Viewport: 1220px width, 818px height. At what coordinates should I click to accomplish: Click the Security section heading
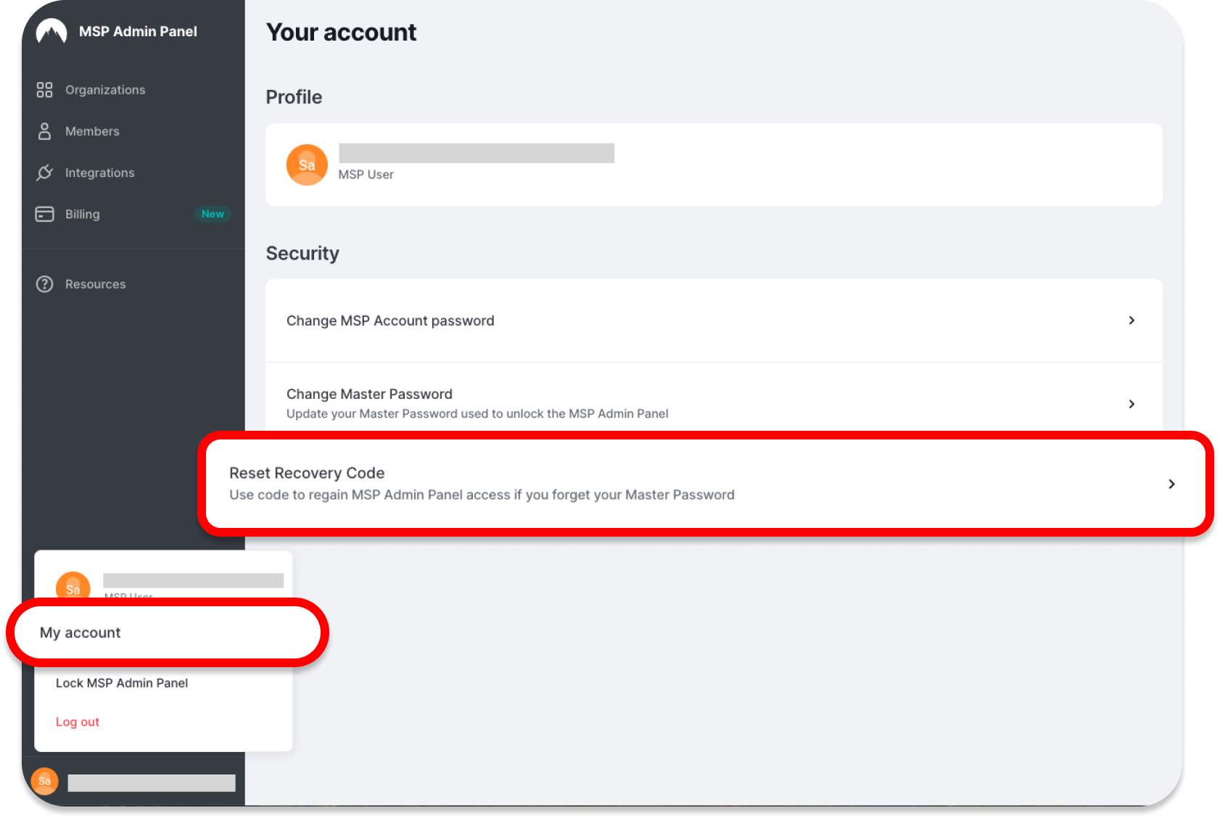(302, 253)
